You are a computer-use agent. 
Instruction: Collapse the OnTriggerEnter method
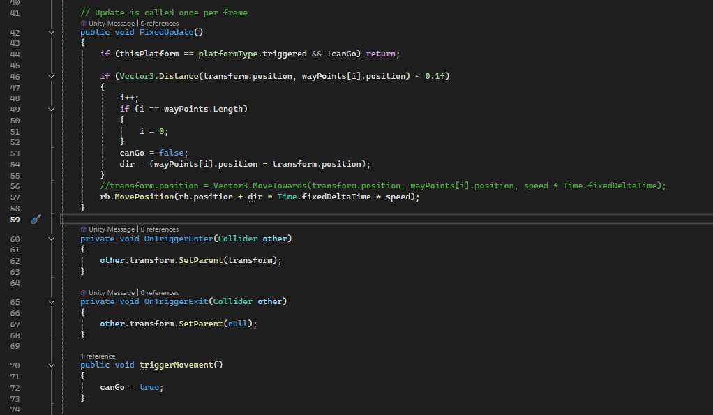click(x=51, y=239)
